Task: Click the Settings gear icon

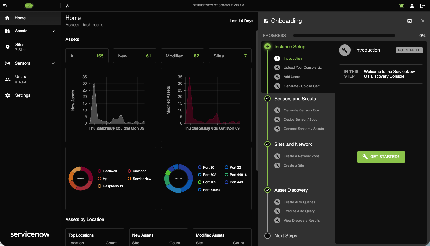Action: [8, 95]
